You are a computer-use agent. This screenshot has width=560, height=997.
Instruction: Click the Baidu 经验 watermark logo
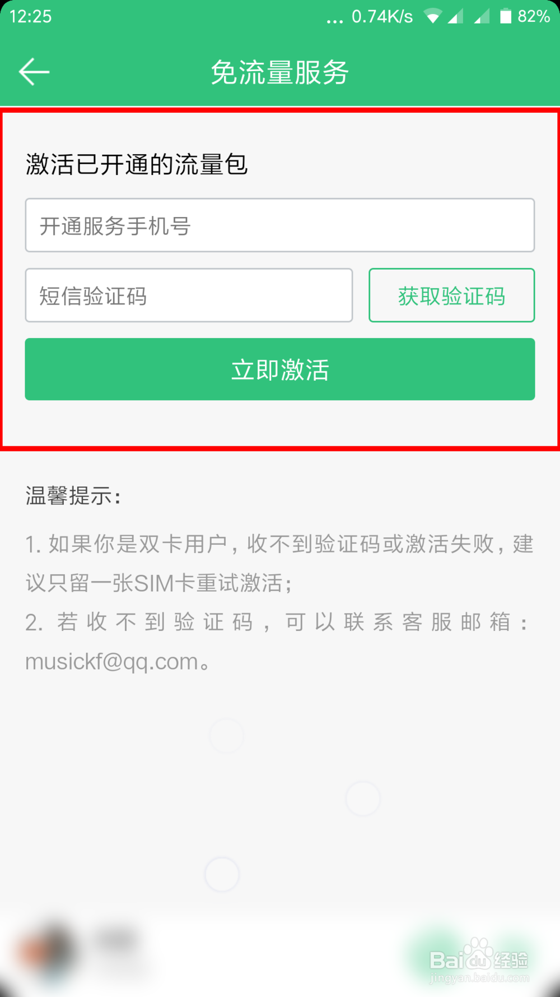[479, 960]
